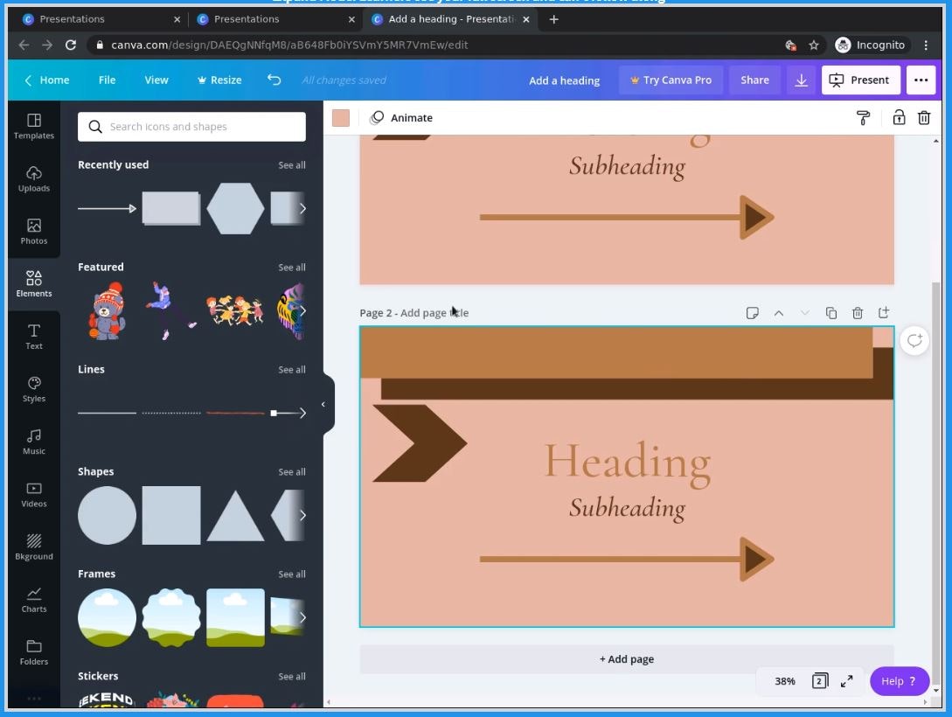Image resolution: width=952 pixels, height=717 pixels.
Task: Open the Text sidebar panel
Action: tap(34, 337)
